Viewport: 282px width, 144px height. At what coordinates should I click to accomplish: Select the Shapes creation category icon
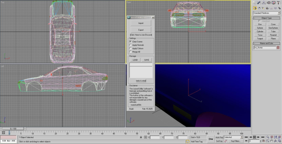[259, 8]
